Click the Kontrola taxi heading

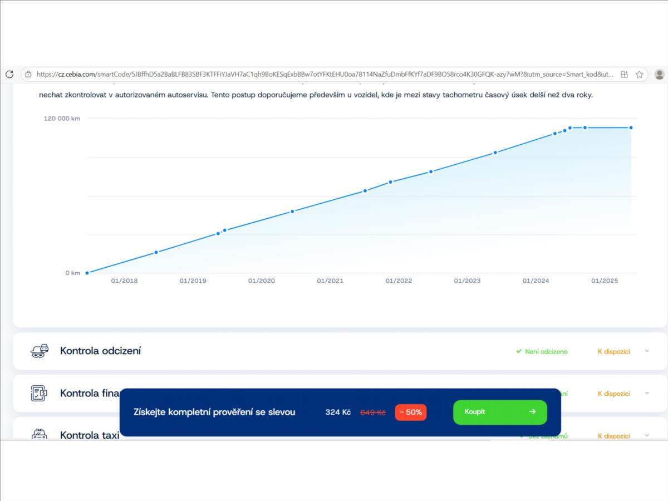pyautogui.click(x=90, y=435)
